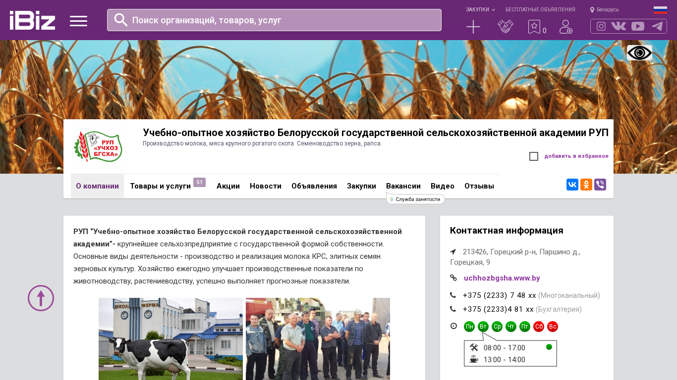Tick the добавить в избранное checkbox

click(534, 156)
